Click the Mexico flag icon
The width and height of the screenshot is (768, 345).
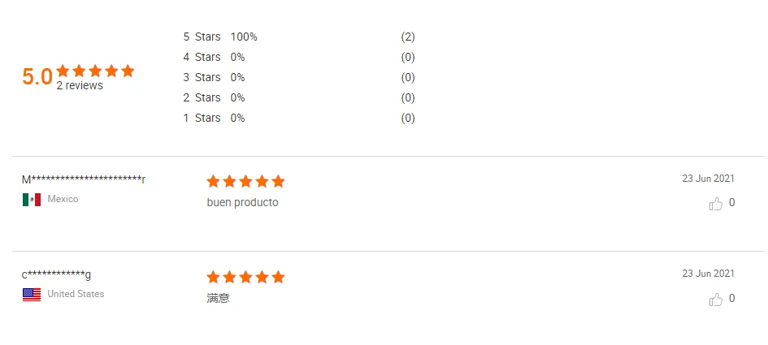click(32, 200)
